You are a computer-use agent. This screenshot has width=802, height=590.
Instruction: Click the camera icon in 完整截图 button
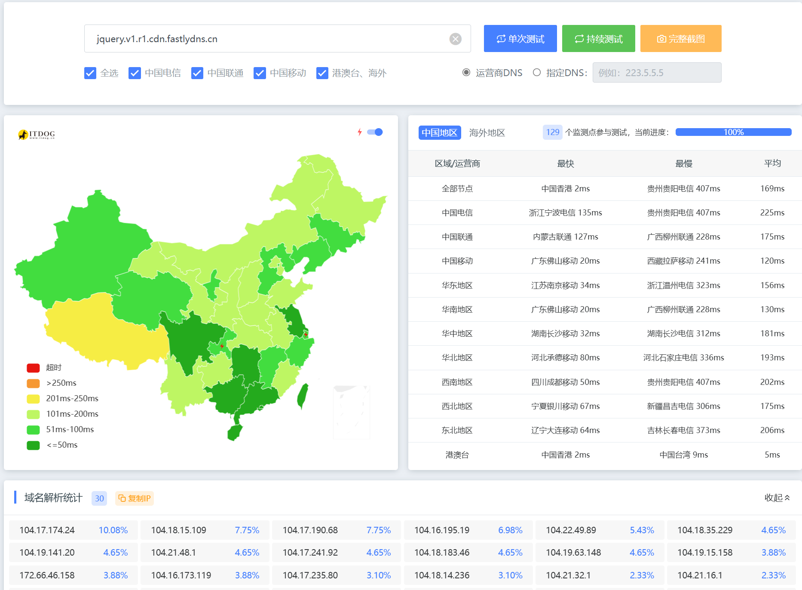(x=661, y=39)
